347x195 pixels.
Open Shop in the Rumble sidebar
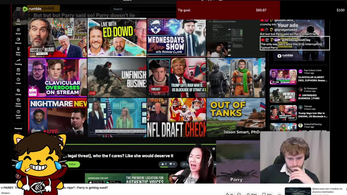click(18, 71)
